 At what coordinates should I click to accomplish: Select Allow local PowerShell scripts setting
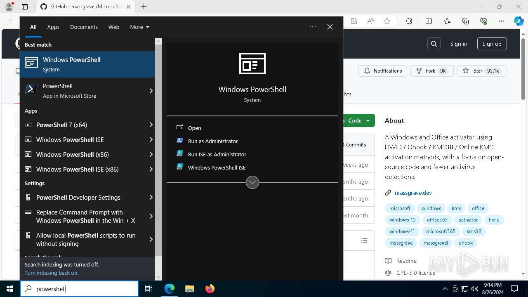82,239
